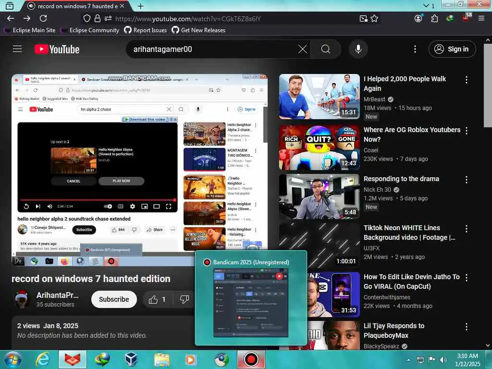Open the Nick Eh 30 channel name

[377, 189]
